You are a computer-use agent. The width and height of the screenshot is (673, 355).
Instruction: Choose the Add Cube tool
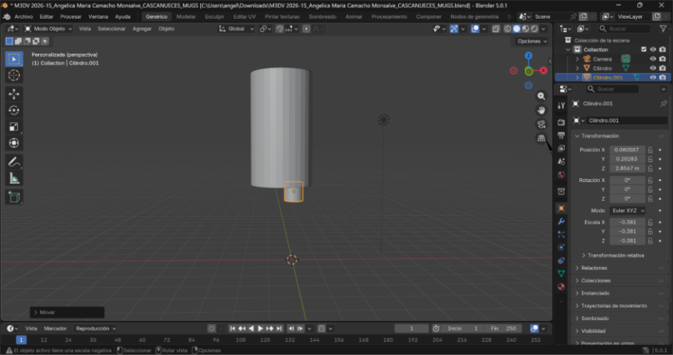[14, 197]
